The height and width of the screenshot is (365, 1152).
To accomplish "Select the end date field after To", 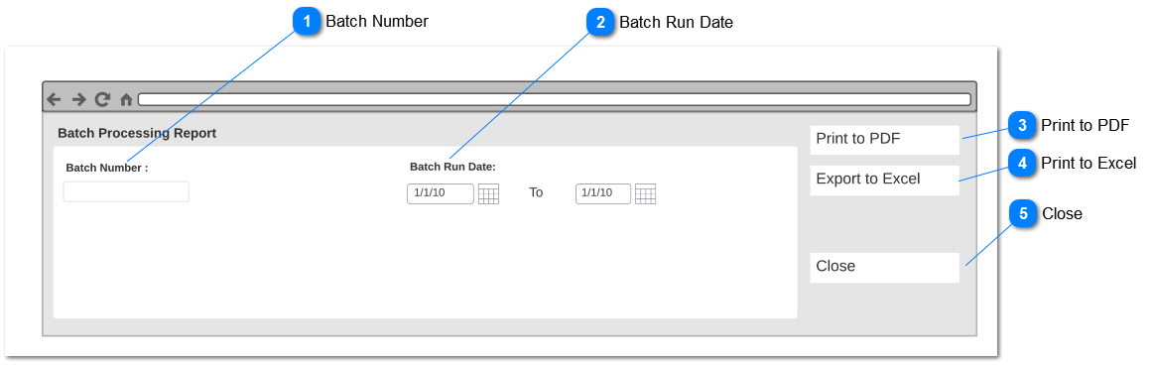I will pos(603,193).
